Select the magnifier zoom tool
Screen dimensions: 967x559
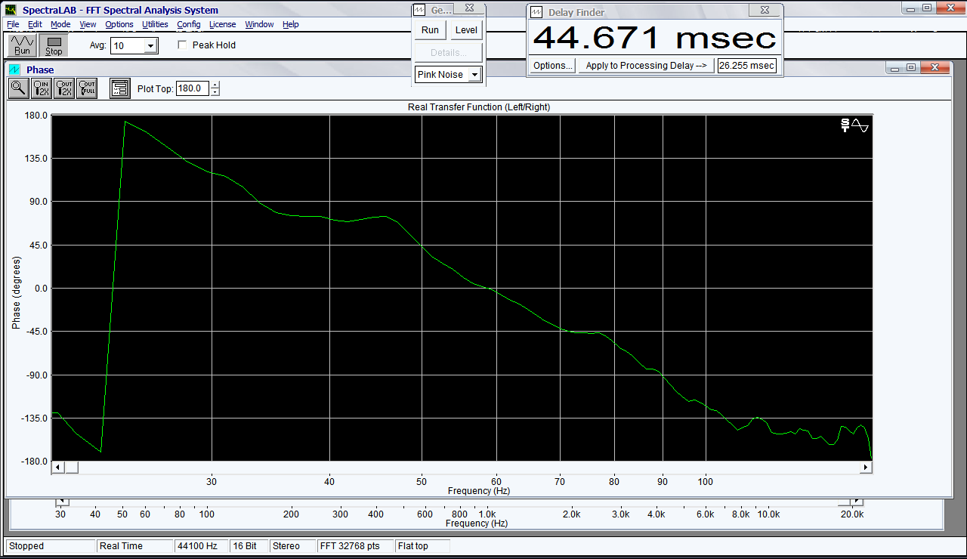coord(19,88)
